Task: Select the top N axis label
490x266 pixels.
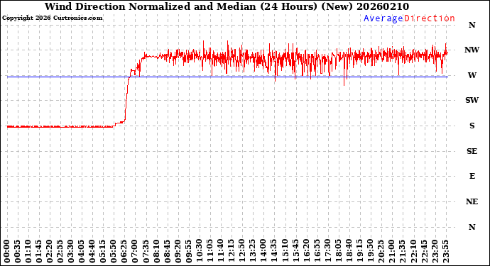Action: coord(472,25)
